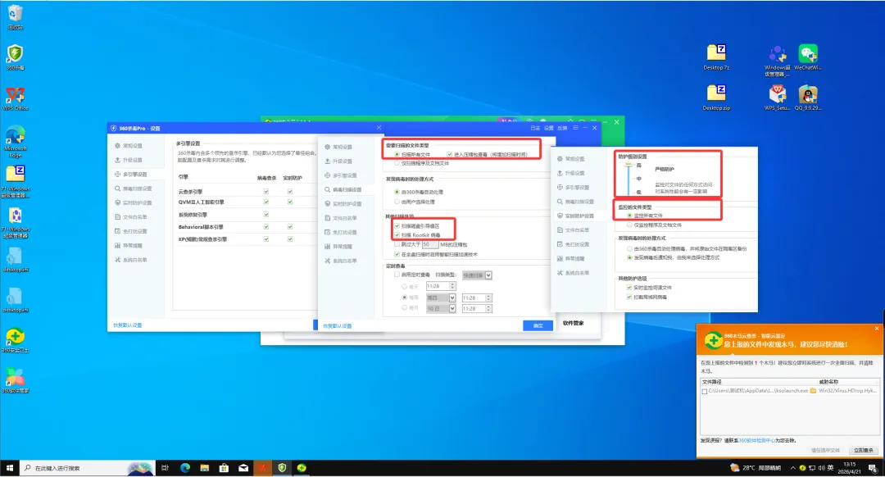Select the 360软件管家 desktop icon
The image size is (885, 477).
[x=16, y=380]
